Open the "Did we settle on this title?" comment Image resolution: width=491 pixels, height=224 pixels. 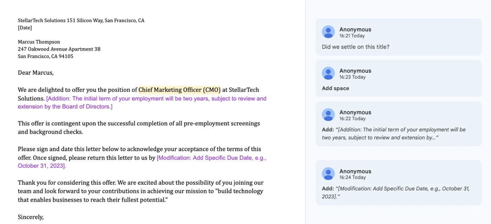pyautogui.click(x=355, y=47)
